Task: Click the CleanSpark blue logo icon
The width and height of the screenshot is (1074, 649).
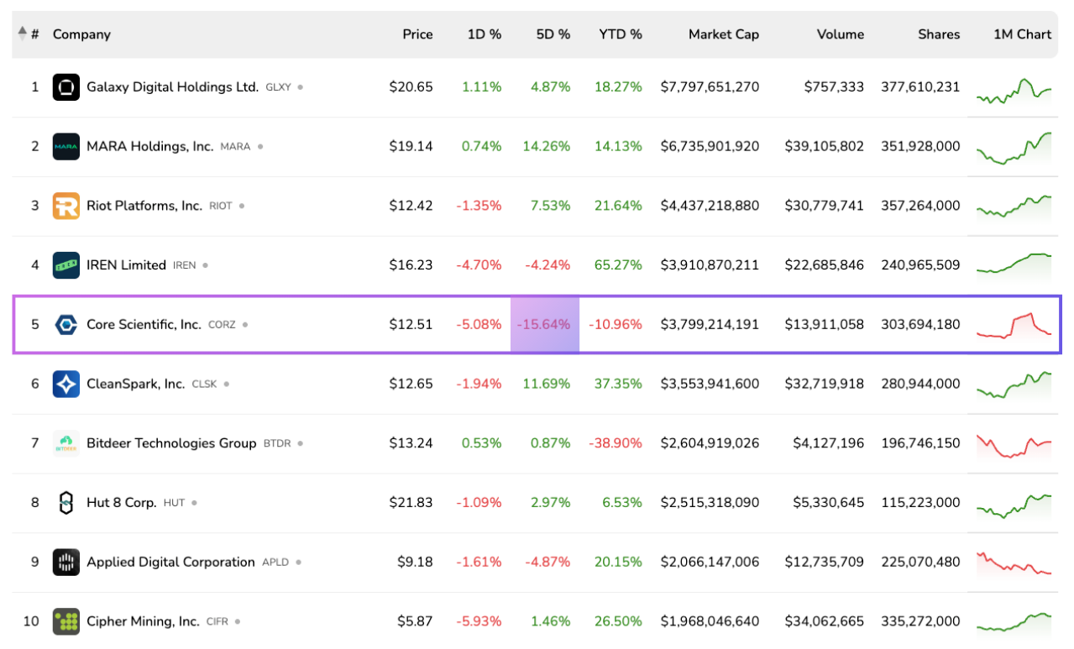Action: (x=66, y=384)
